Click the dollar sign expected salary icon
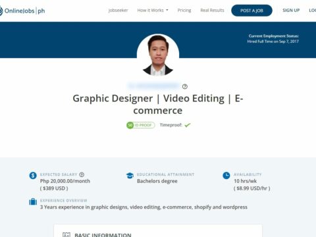 click(33, 175)
